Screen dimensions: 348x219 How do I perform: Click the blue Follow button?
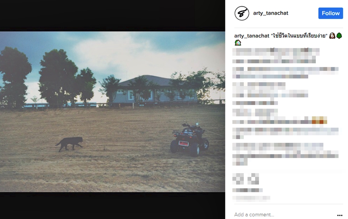tap(331, 13)
